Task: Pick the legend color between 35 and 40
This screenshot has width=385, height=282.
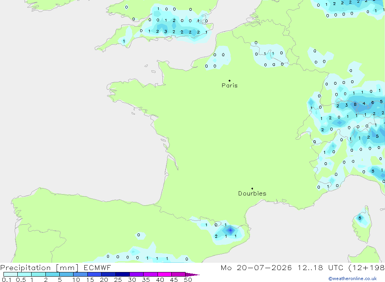Action: click(150, 274)
